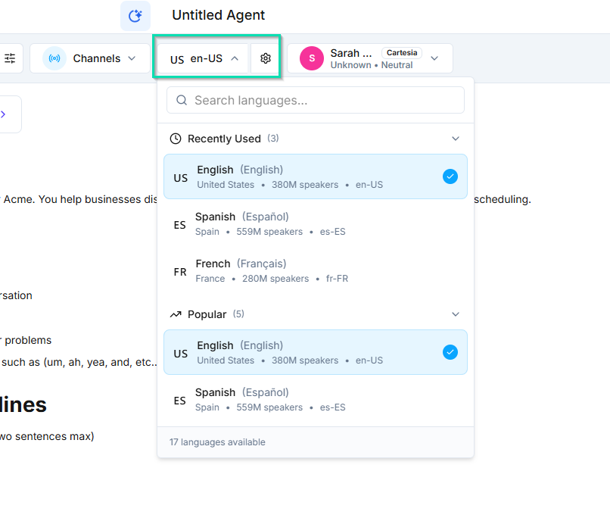The height and width of the screenshot is (518, 610).
Task: Click the trending icon beside Popular
Action: pyautogui.click(x=176, y=314)
